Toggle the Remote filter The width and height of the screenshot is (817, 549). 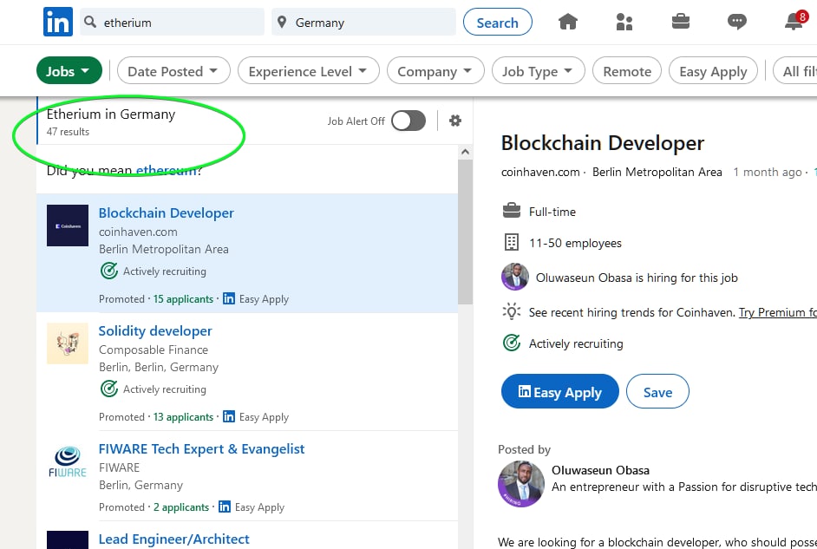[627, 71]
